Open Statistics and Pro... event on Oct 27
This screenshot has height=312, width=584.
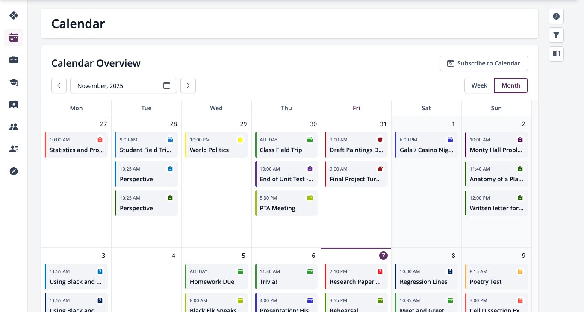(76, 145)
